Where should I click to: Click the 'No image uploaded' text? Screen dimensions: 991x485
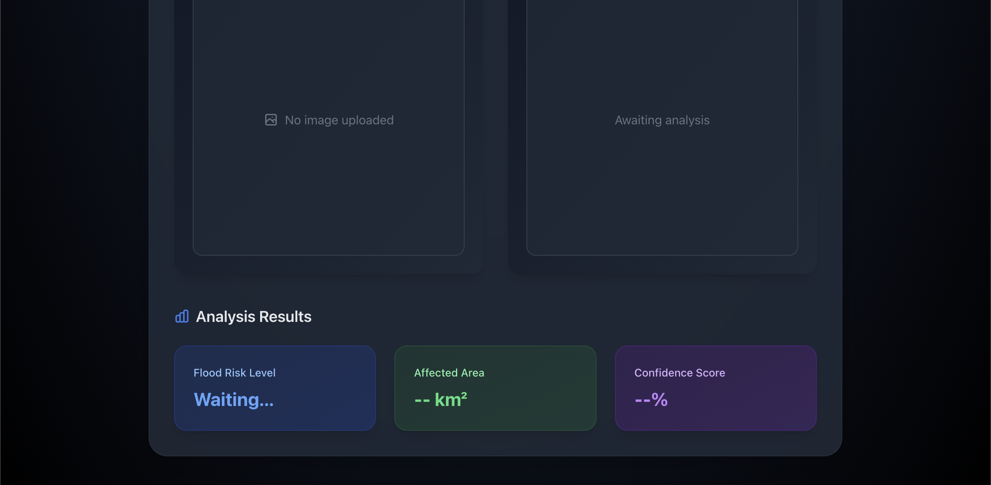click(x=339, y=120)
